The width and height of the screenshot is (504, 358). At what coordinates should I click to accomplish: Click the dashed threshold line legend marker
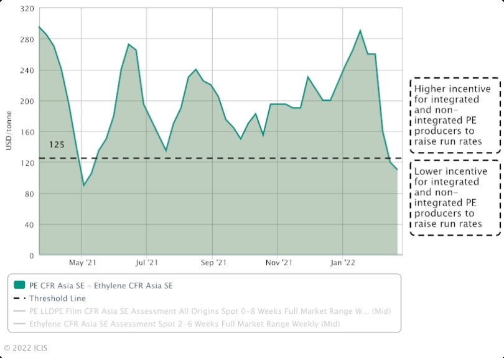[x=19, y=298]
